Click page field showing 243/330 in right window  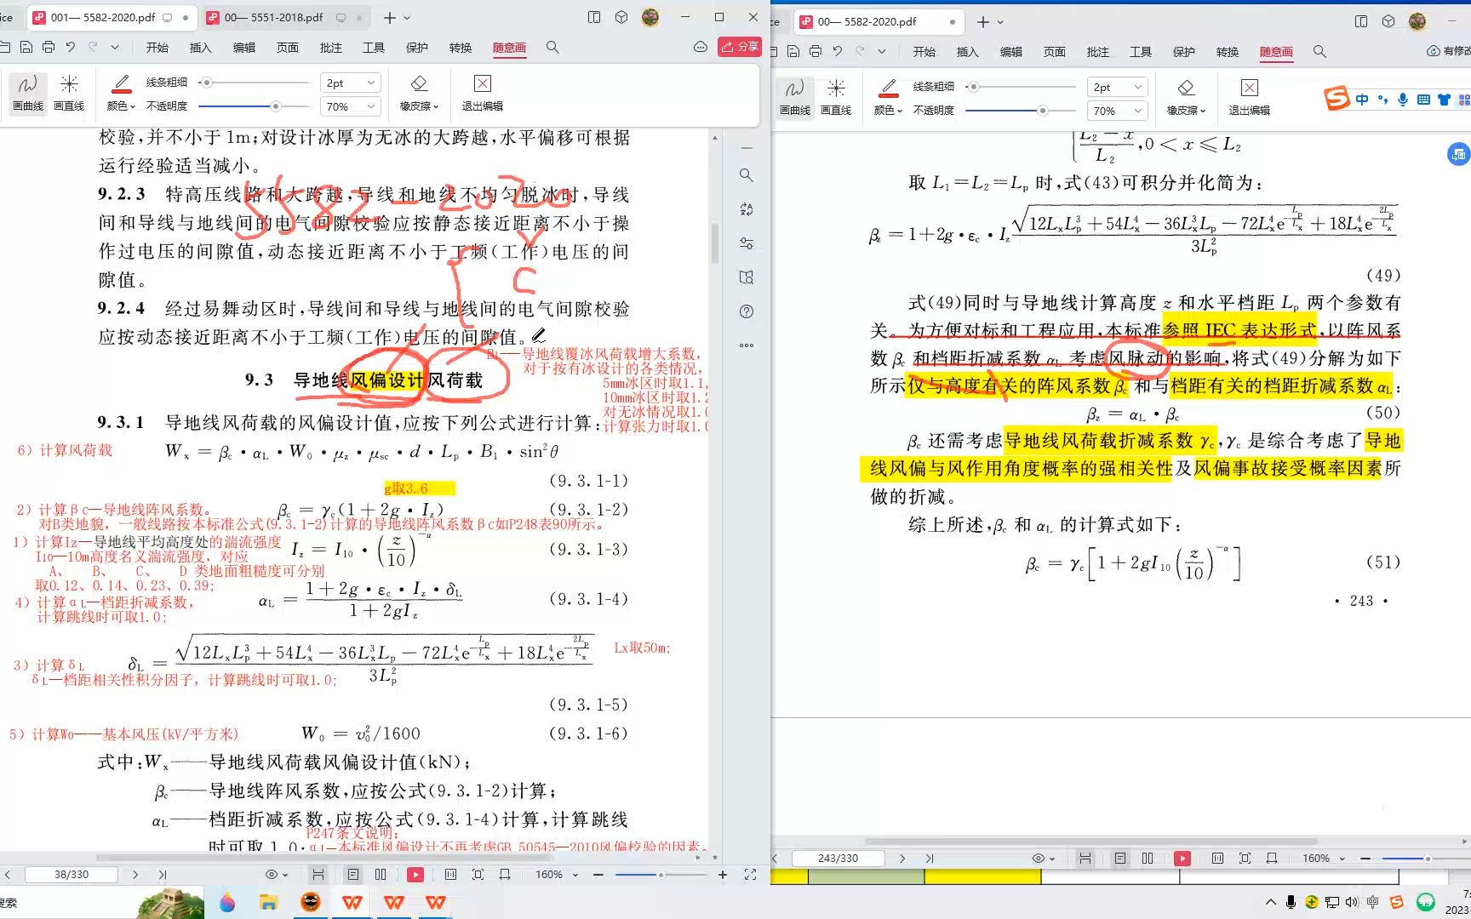[x=838, y=858]
